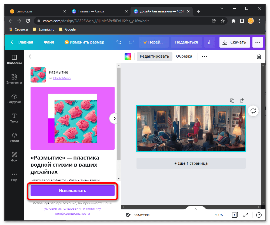Close the Lumpics.ru tab
Screen dimensions: 270x225
tap(65, 11)
